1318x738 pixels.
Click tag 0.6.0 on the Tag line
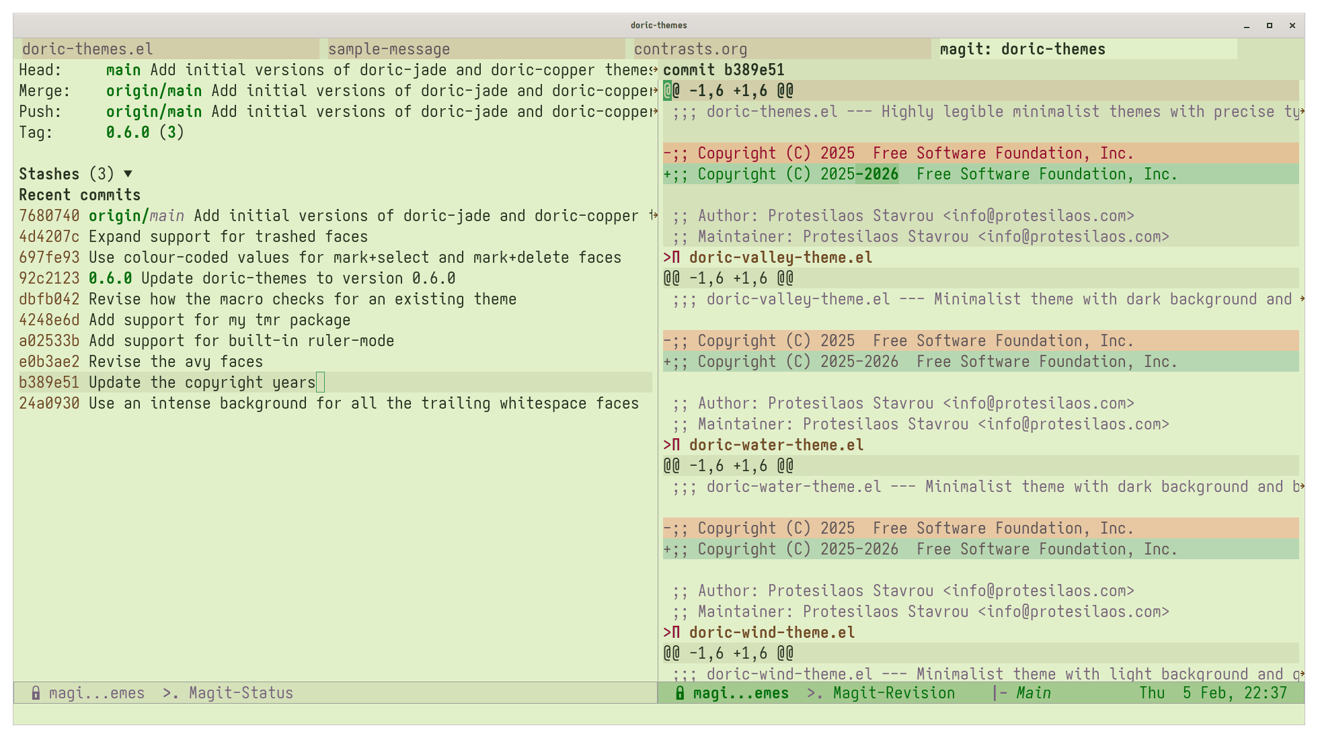[128, 132]
